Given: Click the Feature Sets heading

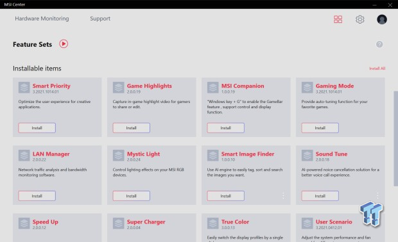Looking at the screenshot, I should tap(32, 44).
